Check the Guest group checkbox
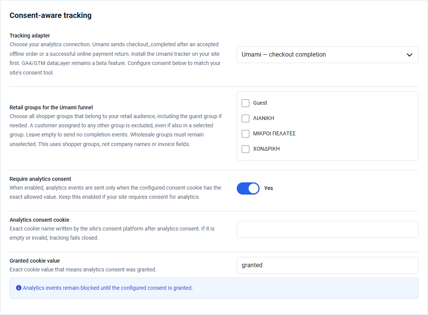 245,103
